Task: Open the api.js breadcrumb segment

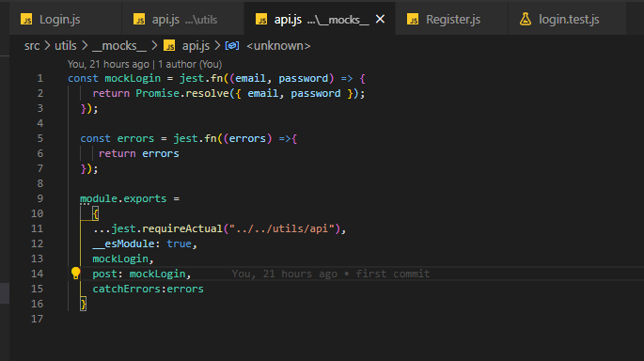Action: point(196,46)
